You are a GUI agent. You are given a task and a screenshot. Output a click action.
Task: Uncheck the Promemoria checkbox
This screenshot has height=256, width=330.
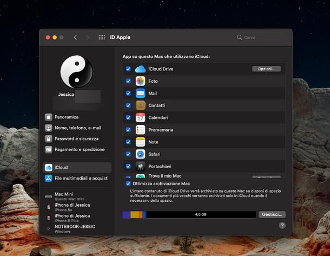coord(128,130)
